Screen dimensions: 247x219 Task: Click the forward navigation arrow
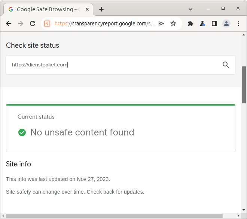coord(21,24)
